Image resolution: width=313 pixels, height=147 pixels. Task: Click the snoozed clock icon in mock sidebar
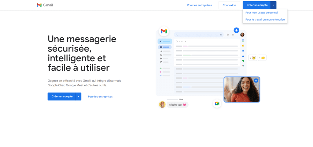(161, 55)
